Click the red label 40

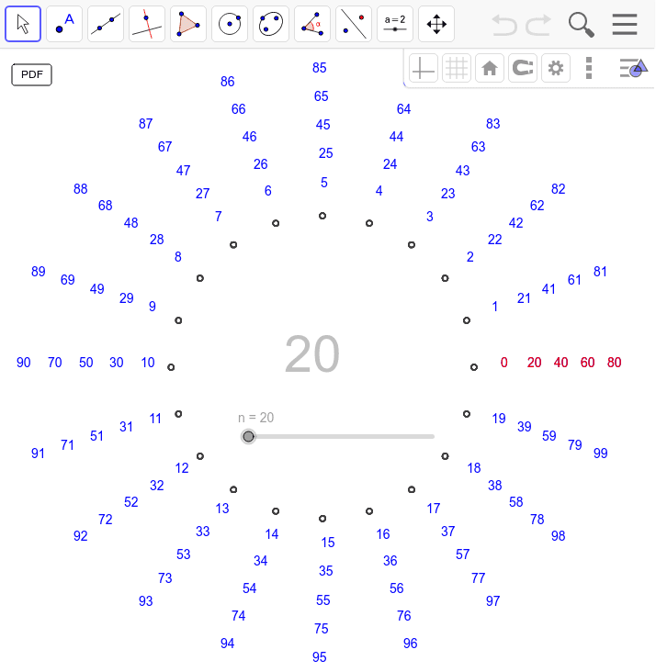point(560,363)
